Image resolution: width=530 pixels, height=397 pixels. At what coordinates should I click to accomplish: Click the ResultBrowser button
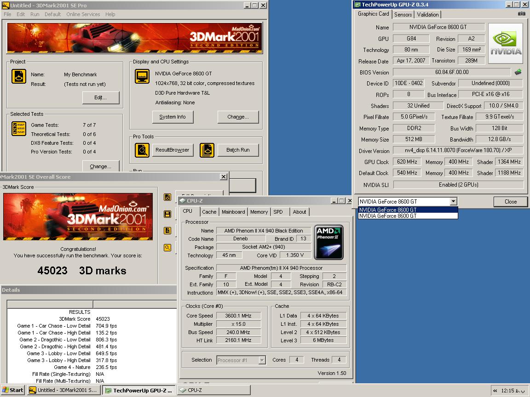[x=173, y=150]
